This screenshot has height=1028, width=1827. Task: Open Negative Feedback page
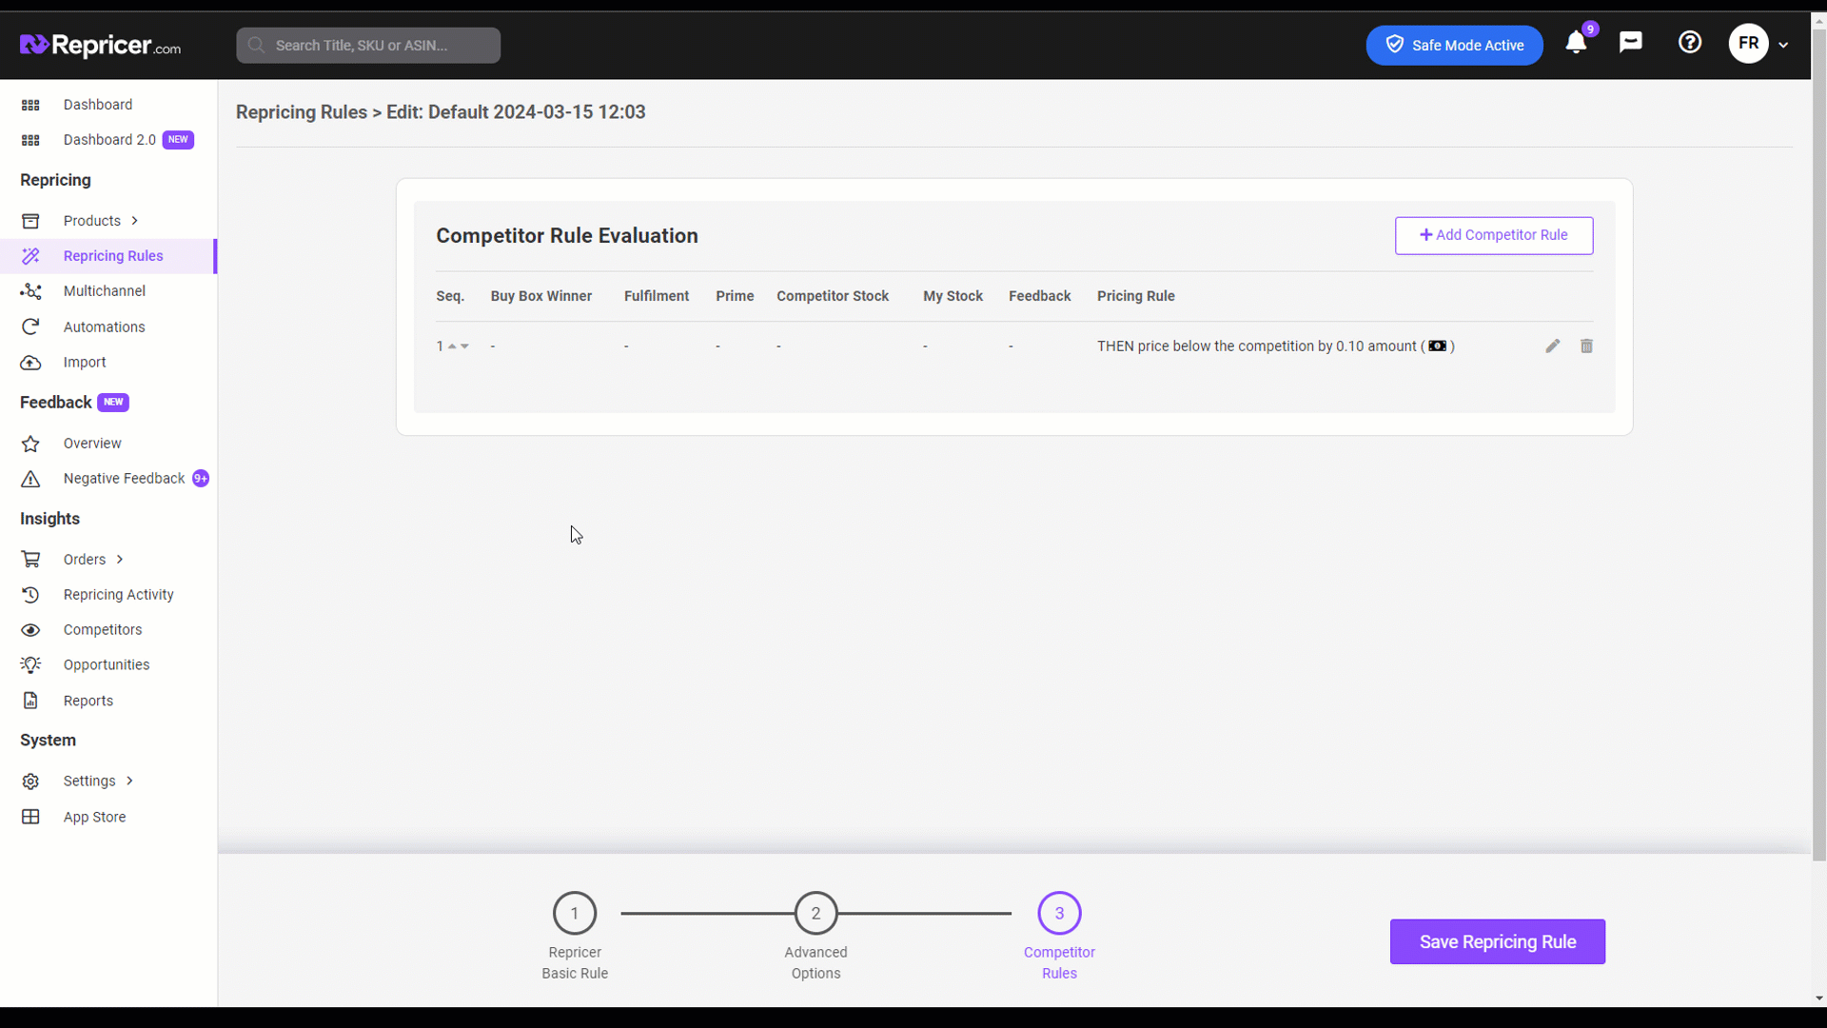tap(125, 479)
